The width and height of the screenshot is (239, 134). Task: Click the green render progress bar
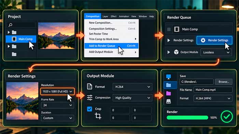(187, 118)
